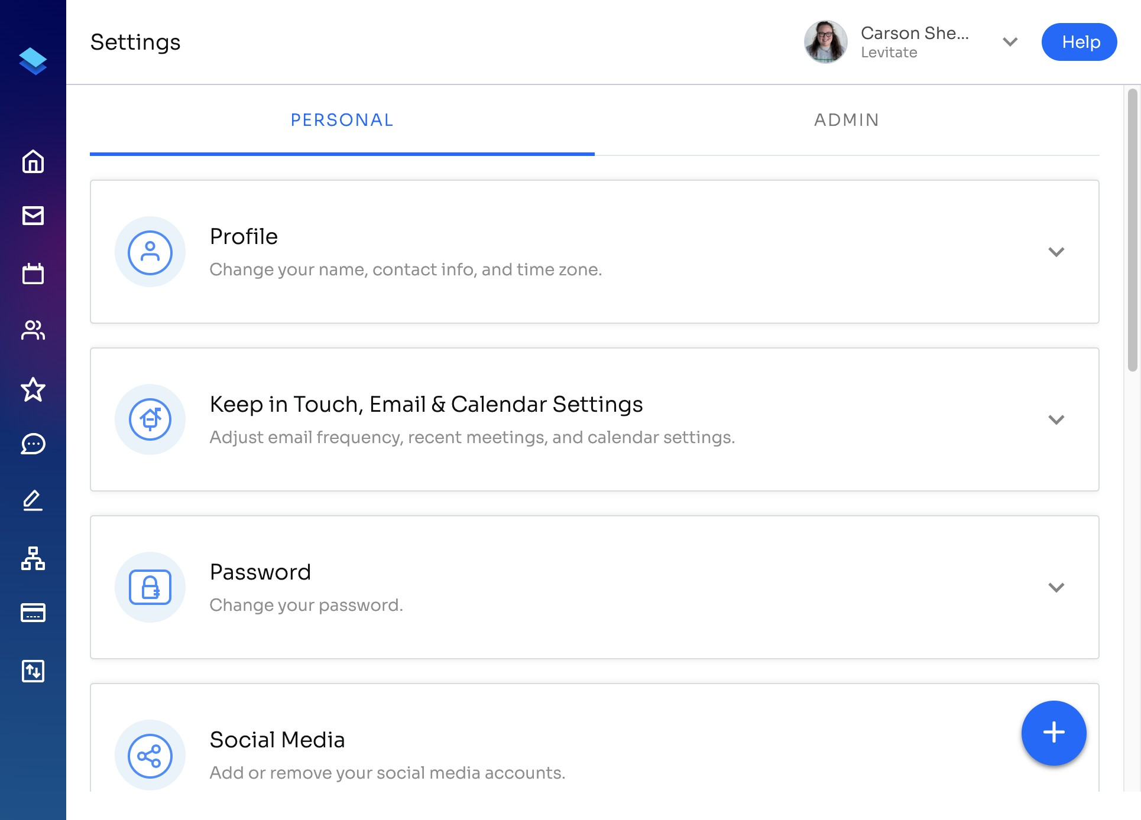Open the chat bubble icon in sidebar
Image resolution: width=1141 pixels, height=820 pixels.
point(33,444)
